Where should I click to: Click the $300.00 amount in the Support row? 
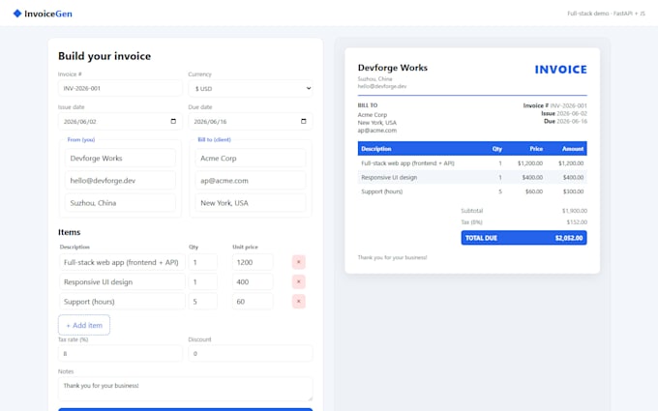pos(573,191)
